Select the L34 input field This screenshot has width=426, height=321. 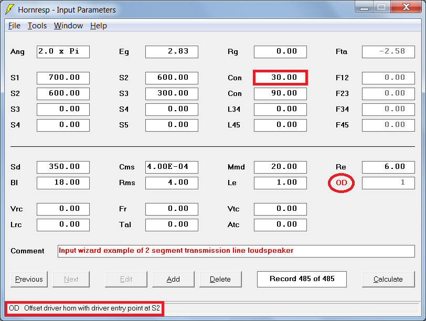(x=280, y=110)
